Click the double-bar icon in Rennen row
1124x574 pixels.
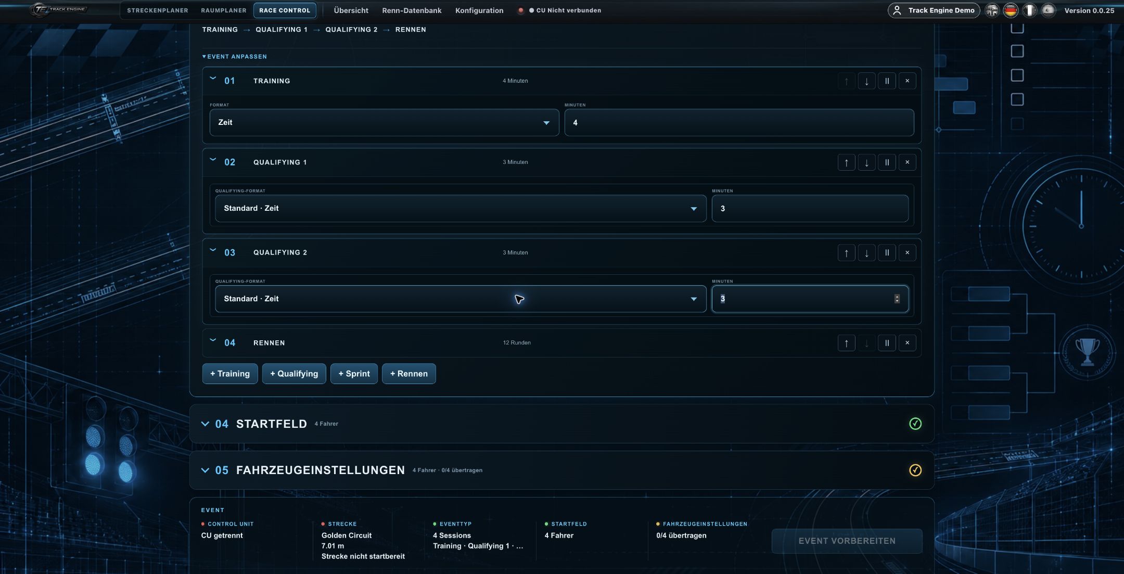pyautogui.click(x=887, y=343)
